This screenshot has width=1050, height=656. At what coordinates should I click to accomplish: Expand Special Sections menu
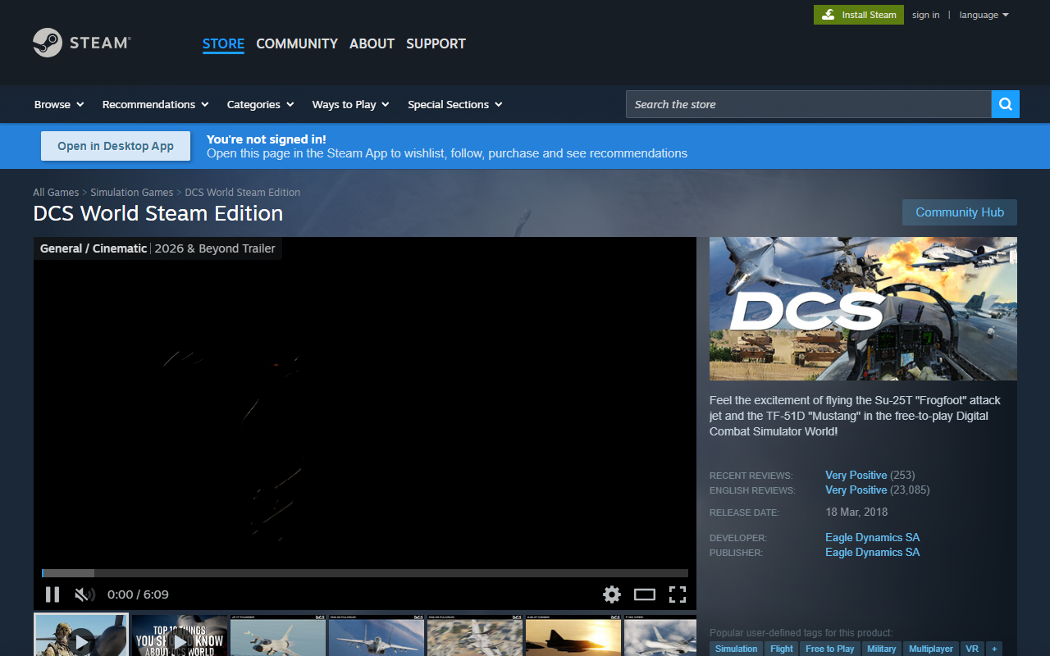(455, 104)
